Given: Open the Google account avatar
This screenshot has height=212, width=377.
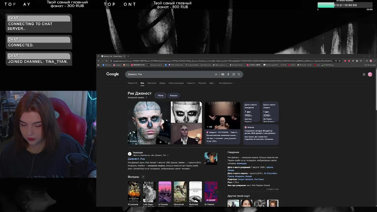Looking at the screenshot, I should pos(370,74).
